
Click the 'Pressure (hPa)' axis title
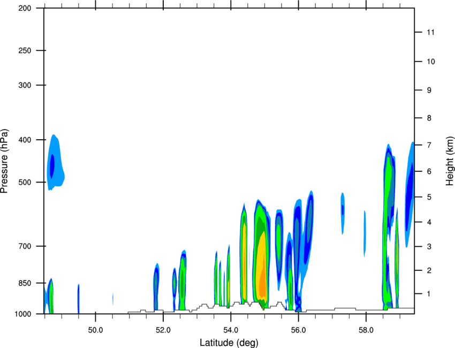click(x=4, y=161)
